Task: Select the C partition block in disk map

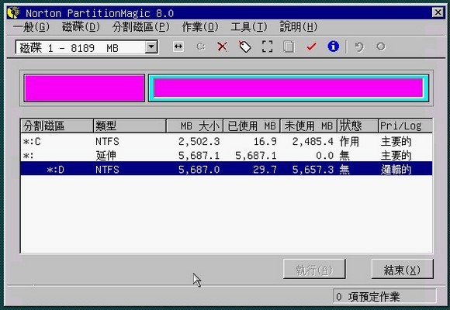Action: coord(85,88)
